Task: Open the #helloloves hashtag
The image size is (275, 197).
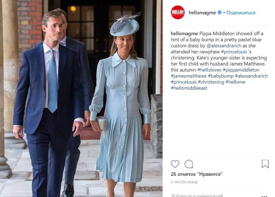Action: click(209, 70)
